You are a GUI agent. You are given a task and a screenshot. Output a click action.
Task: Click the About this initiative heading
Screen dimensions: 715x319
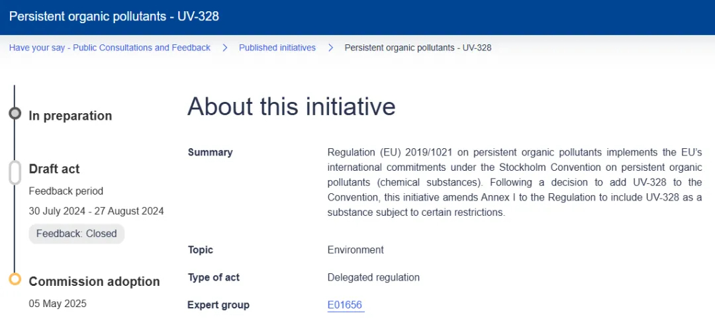[x=291, y=107]
